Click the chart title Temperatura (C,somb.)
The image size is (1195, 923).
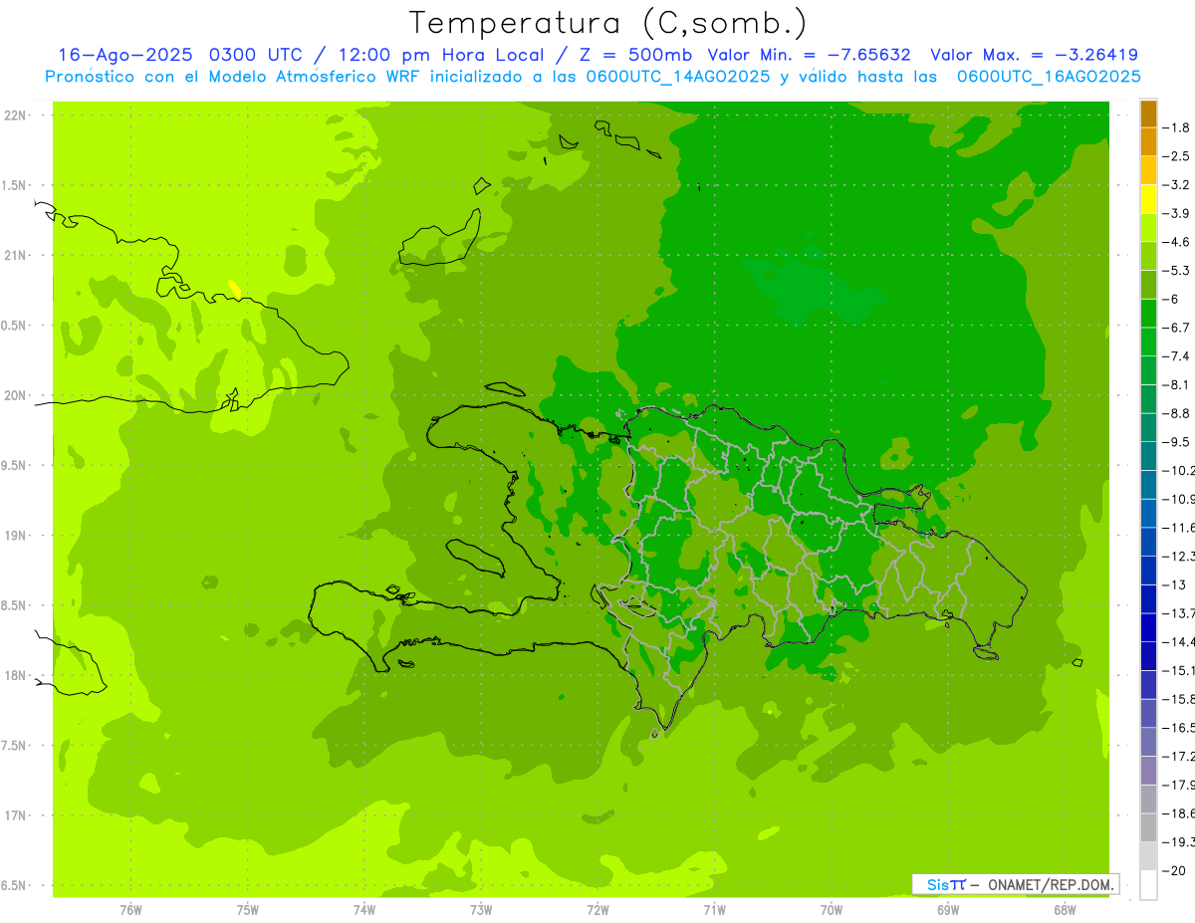tap(608, 23)
